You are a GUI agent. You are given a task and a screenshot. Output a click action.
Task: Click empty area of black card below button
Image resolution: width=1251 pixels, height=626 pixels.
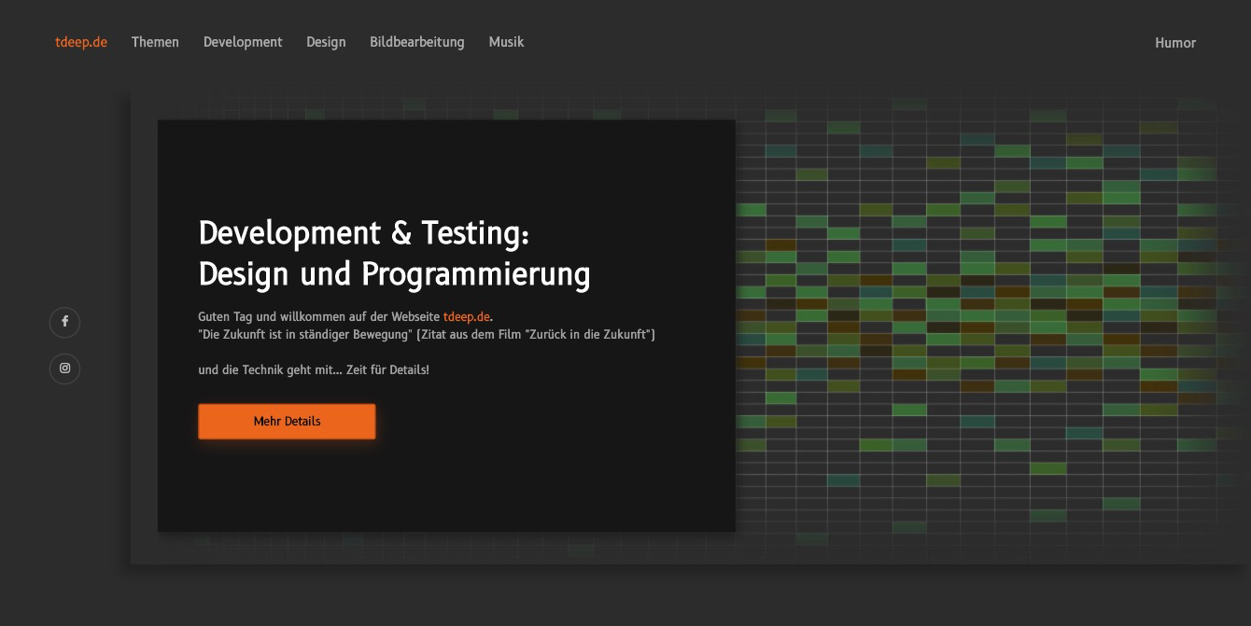[x=448, y=490]
